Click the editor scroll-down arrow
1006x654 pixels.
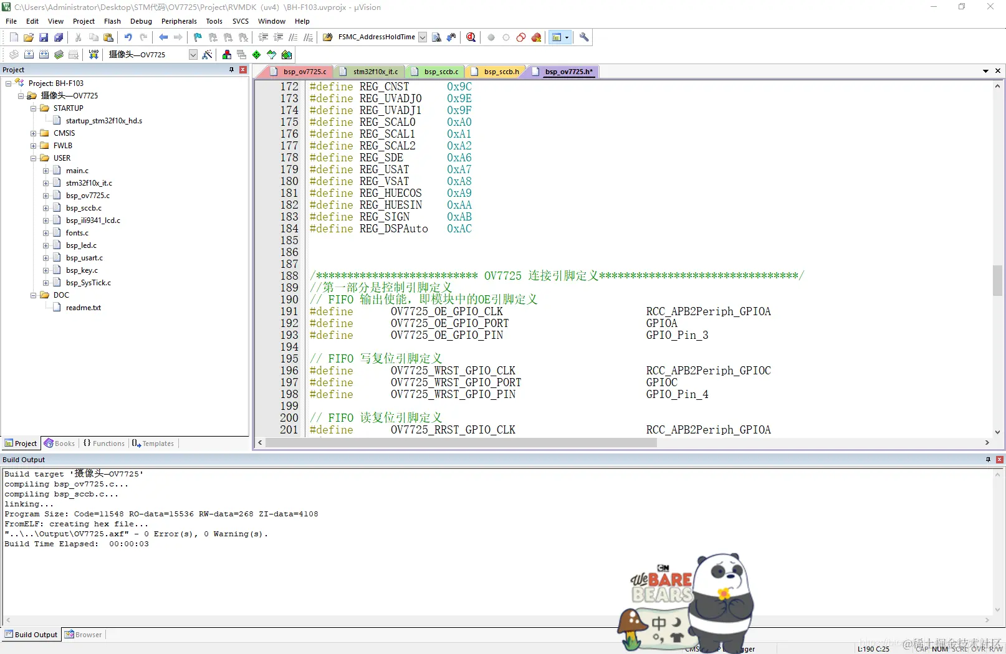[997, 432]
